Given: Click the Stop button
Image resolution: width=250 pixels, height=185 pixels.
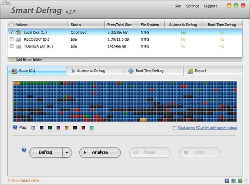Looking at the screenshot, I should [200, 152].
